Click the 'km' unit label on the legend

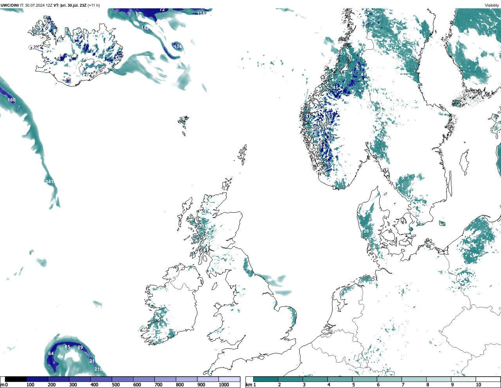tap(249, 385)
